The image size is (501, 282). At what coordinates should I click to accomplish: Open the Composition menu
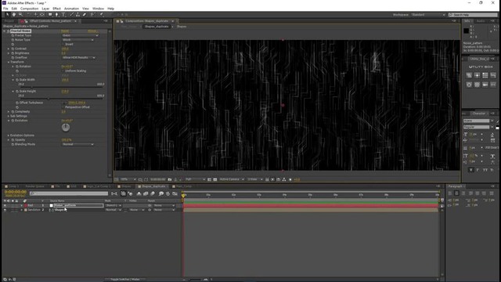(30, 9)
